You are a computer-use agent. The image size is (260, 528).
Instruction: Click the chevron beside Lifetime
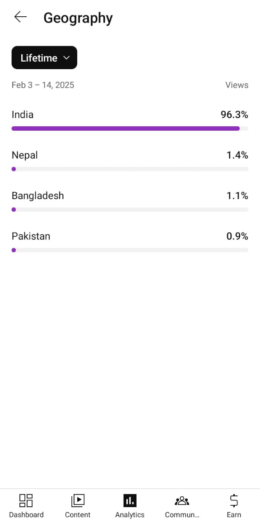pyautogui.click(x=66, y=58)
